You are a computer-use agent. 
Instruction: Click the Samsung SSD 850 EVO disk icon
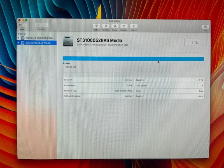point(23,38)
